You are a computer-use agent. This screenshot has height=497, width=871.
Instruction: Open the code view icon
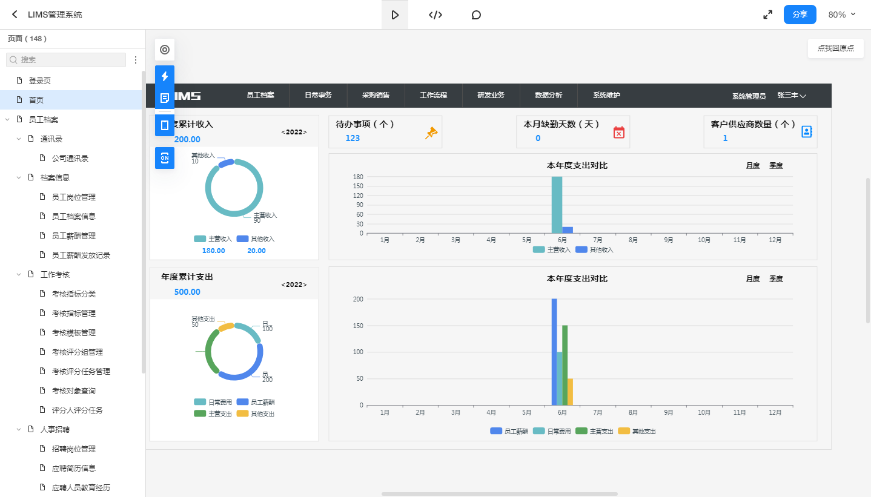click(435, 15)
